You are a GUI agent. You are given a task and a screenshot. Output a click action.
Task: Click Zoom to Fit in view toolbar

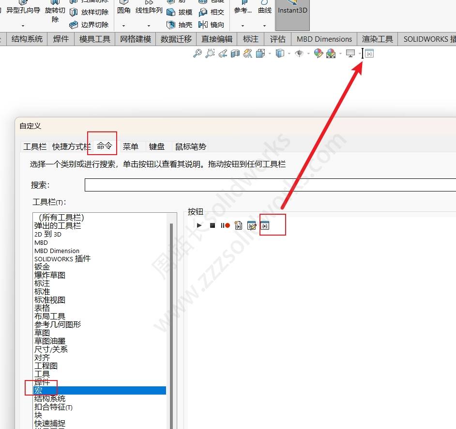point(197,53)
